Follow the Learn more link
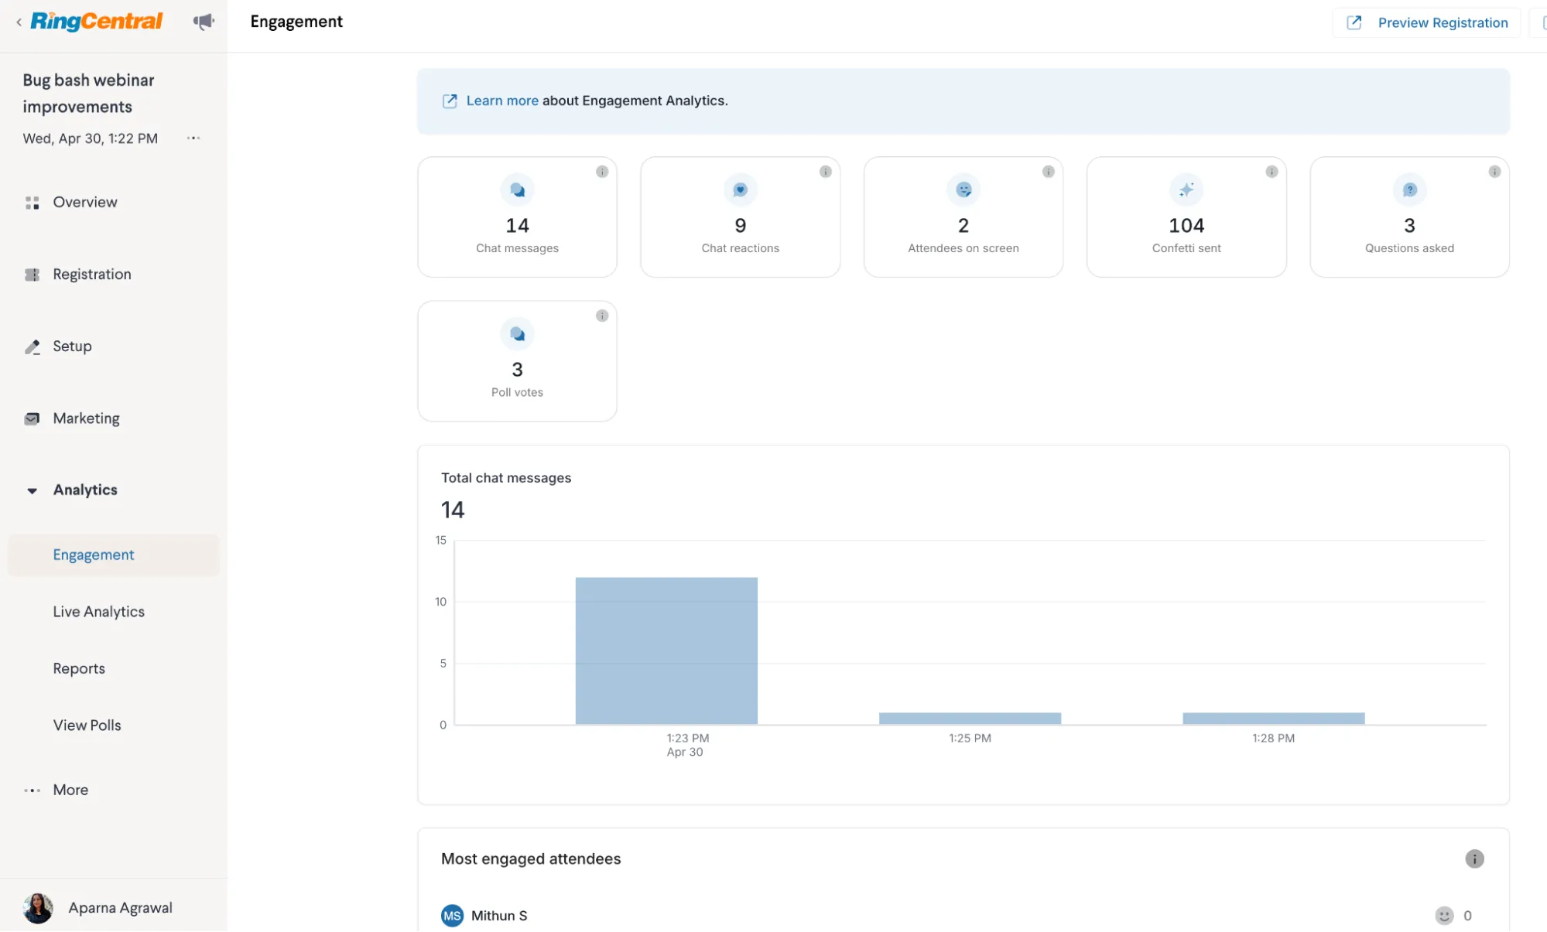This screenshot has width=1547, height=932. pos(501,101)
